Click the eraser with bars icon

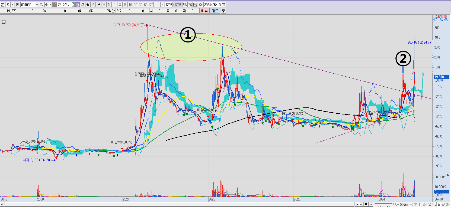pyautogui.click(x=430, y=204)
